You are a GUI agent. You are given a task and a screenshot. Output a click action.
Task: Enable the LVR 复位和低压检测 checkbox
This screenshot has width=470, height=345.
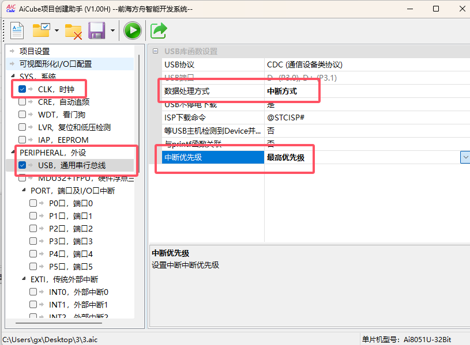[22, 127]
